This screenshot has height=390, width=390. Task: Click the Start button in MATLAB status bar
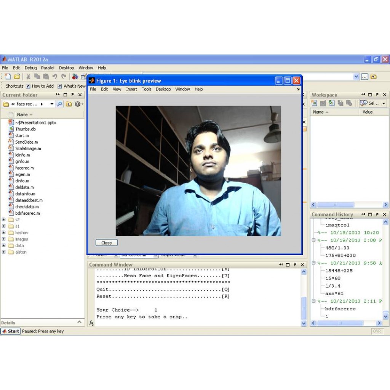[10, 331]
